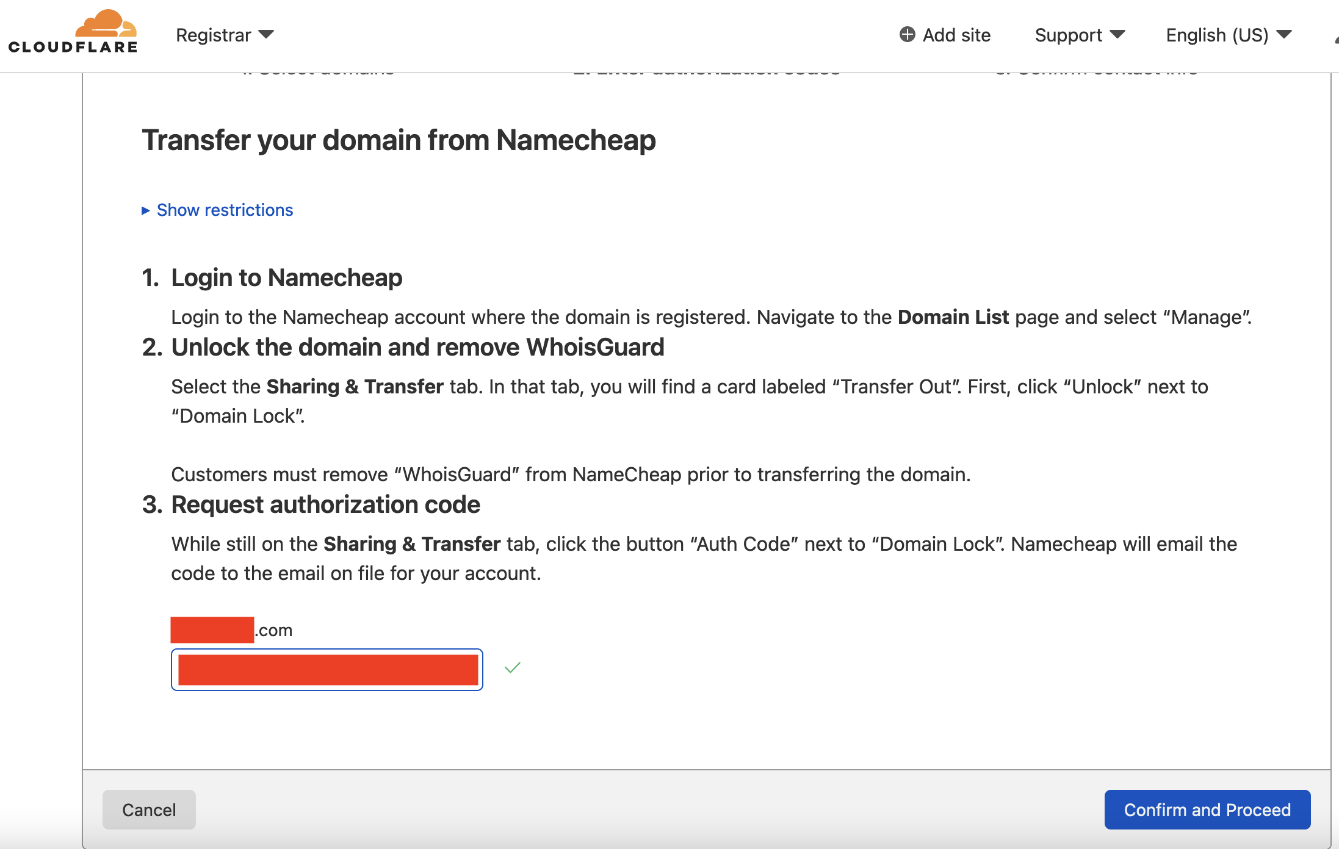Click the partially hidden account icon at top right edge
Viewport: 1339px width, 849px height.
click(x=1336, y=38)
